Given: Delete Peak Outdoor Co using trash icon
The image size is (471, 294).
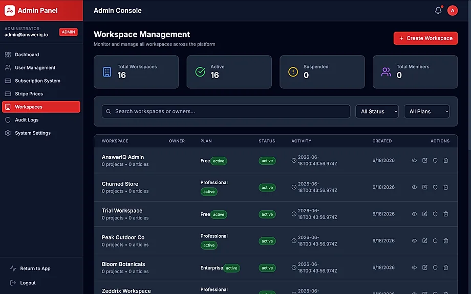Looking at the screenshot, I should click(x=446, y=241).
